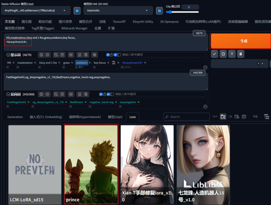The height and width of the screenshot is (205, 271).
Task: Copy negative prompt icon in 反向词 toolbar
Action: click(80, 94)
